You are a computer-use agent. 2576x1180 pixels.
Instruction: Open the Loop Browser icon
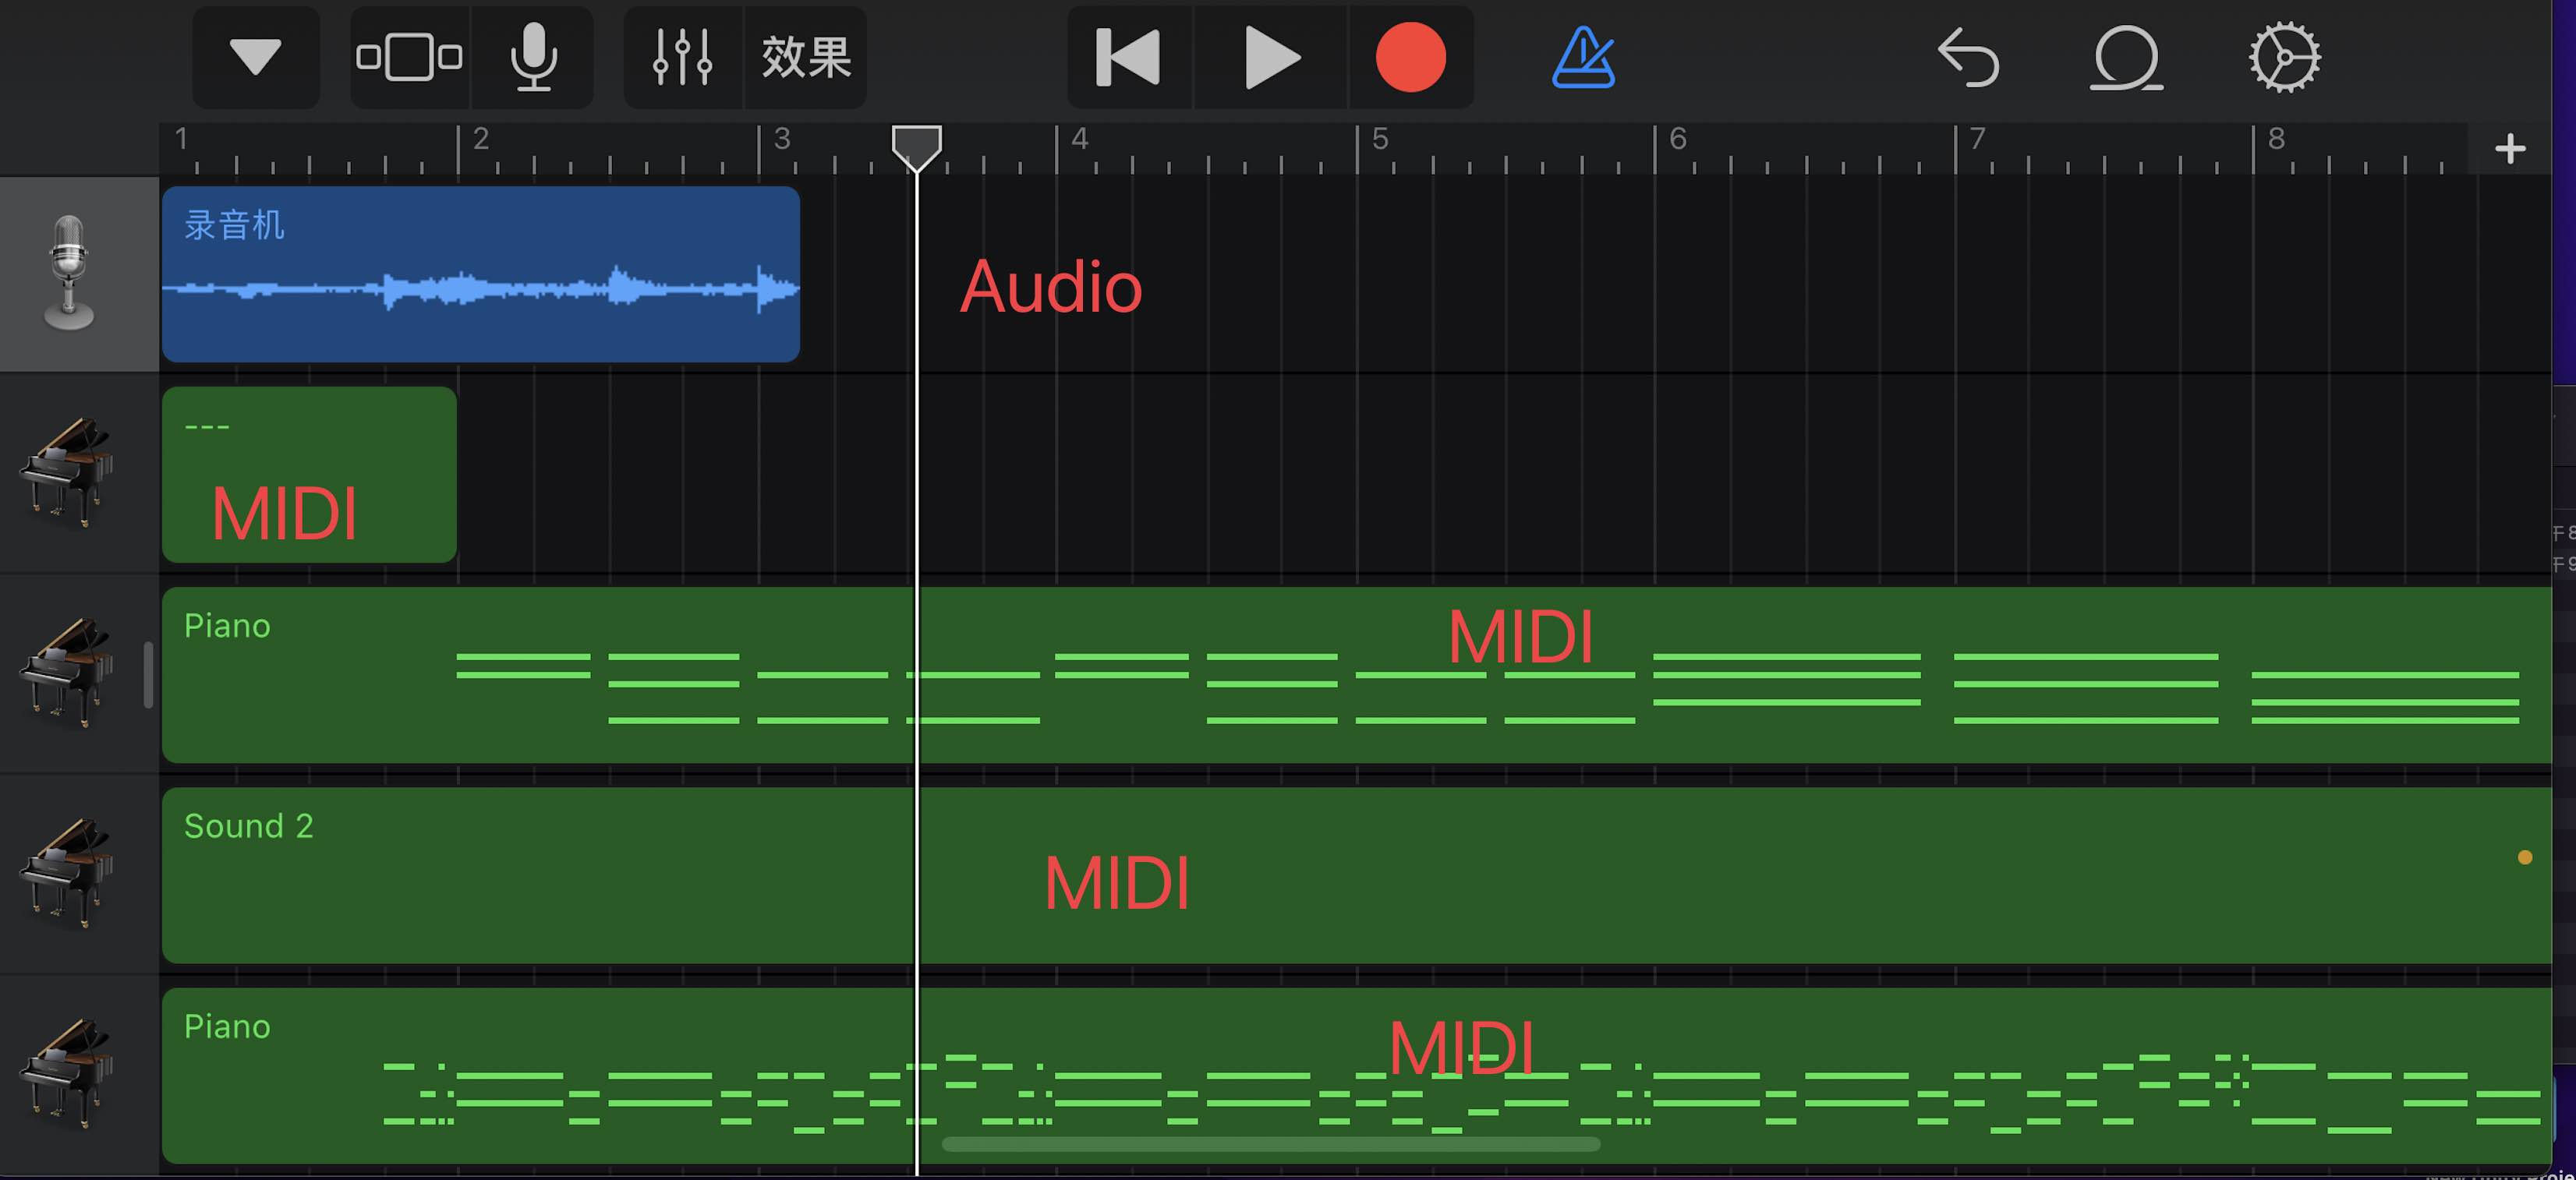point(2126,57)
